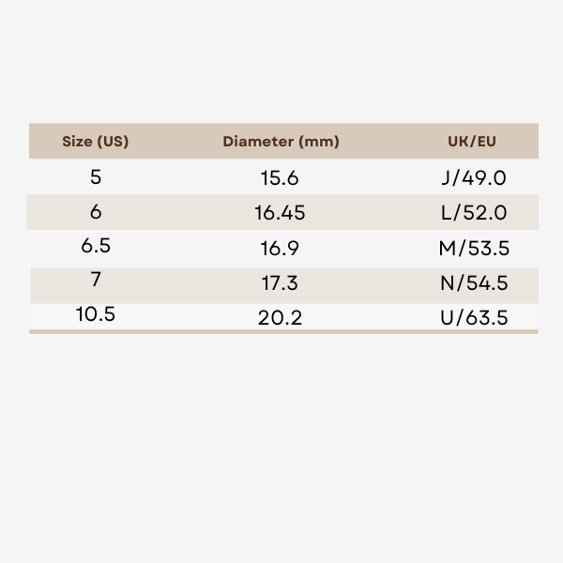Click the N/54.5 UK/EU value

tap(474, 283)
